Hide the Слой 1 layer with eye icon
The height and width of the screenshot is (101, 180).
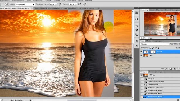click(x=141, y=52)
